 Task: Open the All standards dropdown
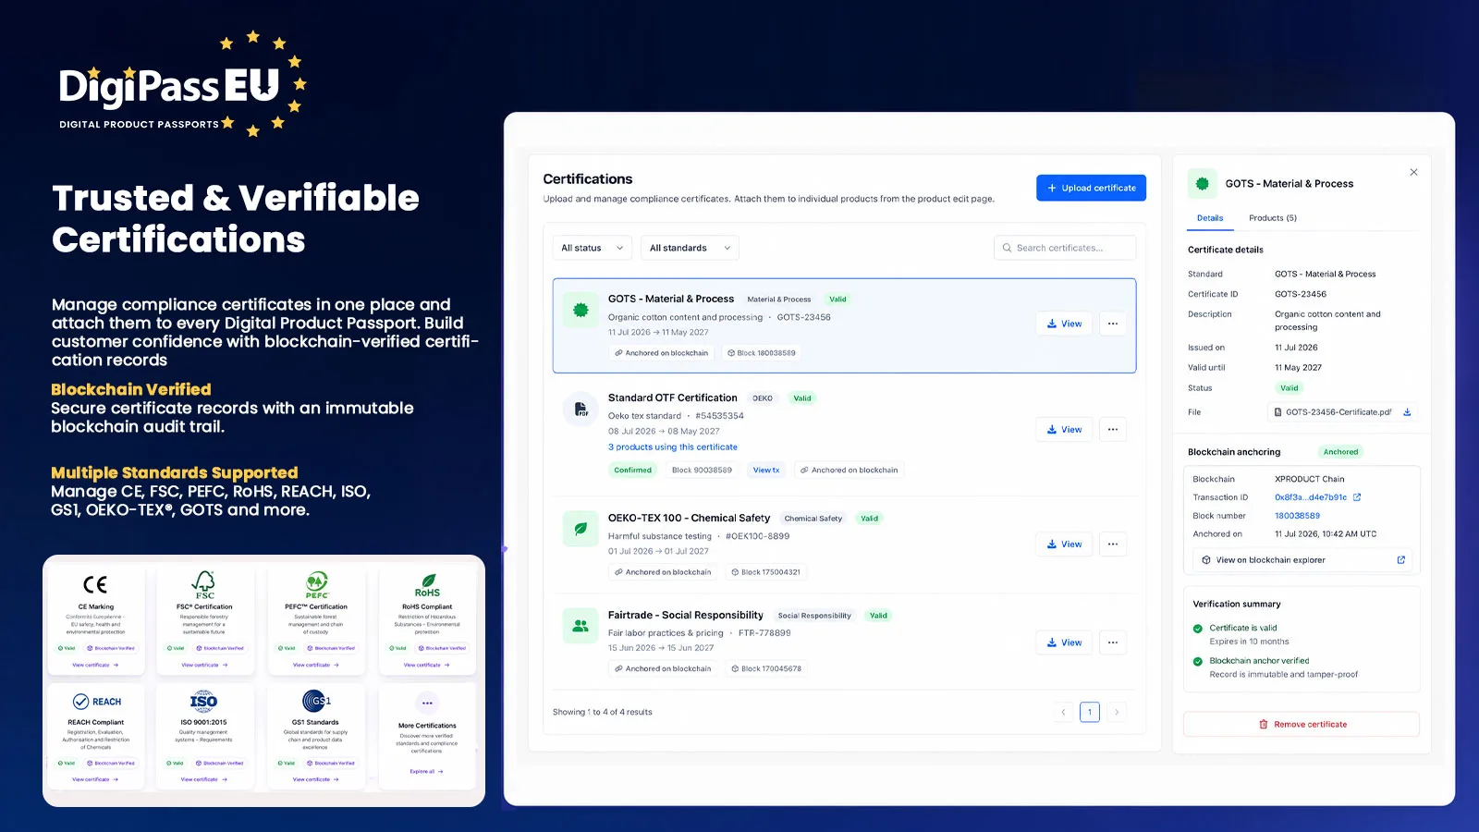(690, 248)
